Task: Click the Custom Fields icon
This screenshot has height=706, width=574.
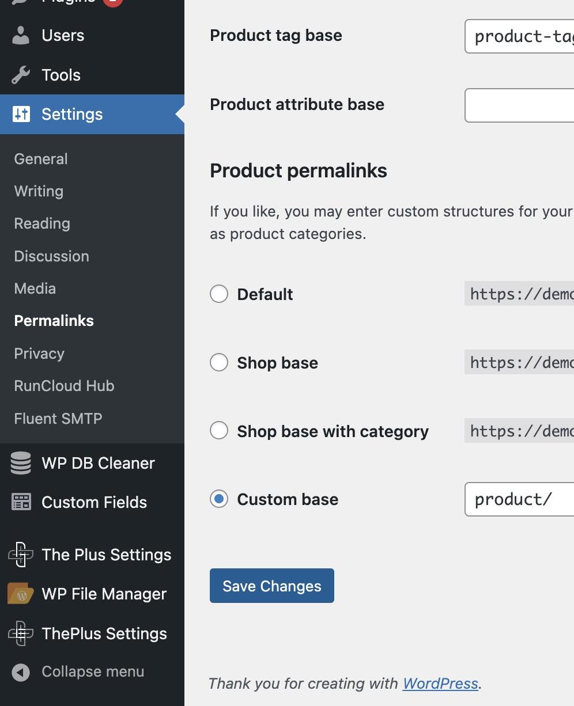Action: click(20, 502)
